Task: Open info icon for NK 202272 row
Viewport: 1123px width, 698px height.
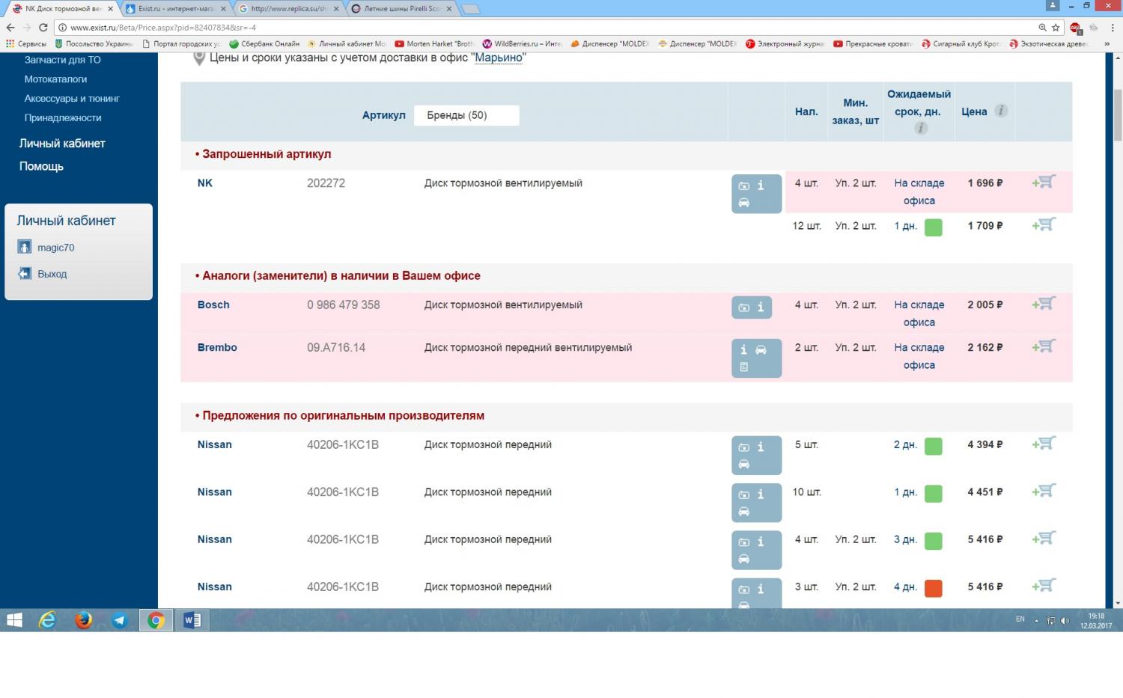Action: (761, 185)
